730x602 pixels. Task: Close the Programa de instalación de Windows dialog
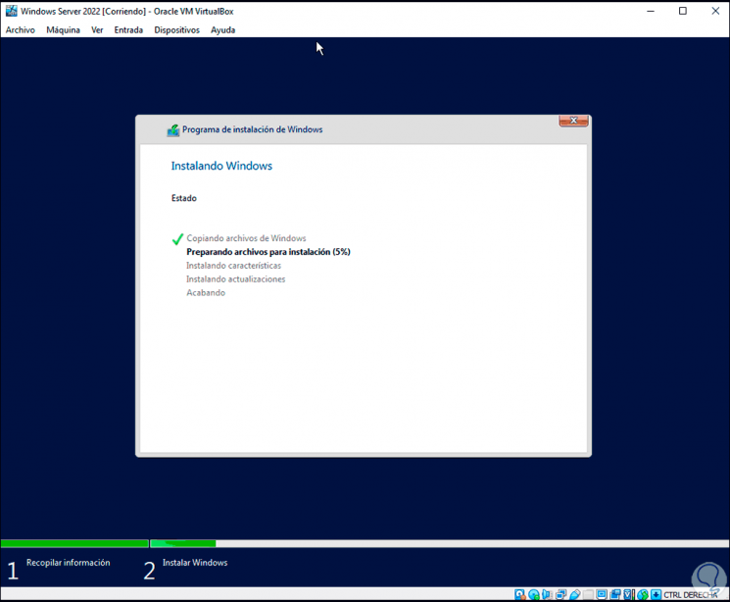(573, 121)
